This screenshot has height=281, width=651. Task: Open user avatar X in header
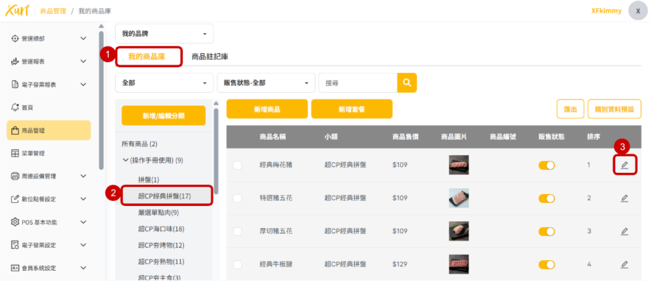point(638,11)
